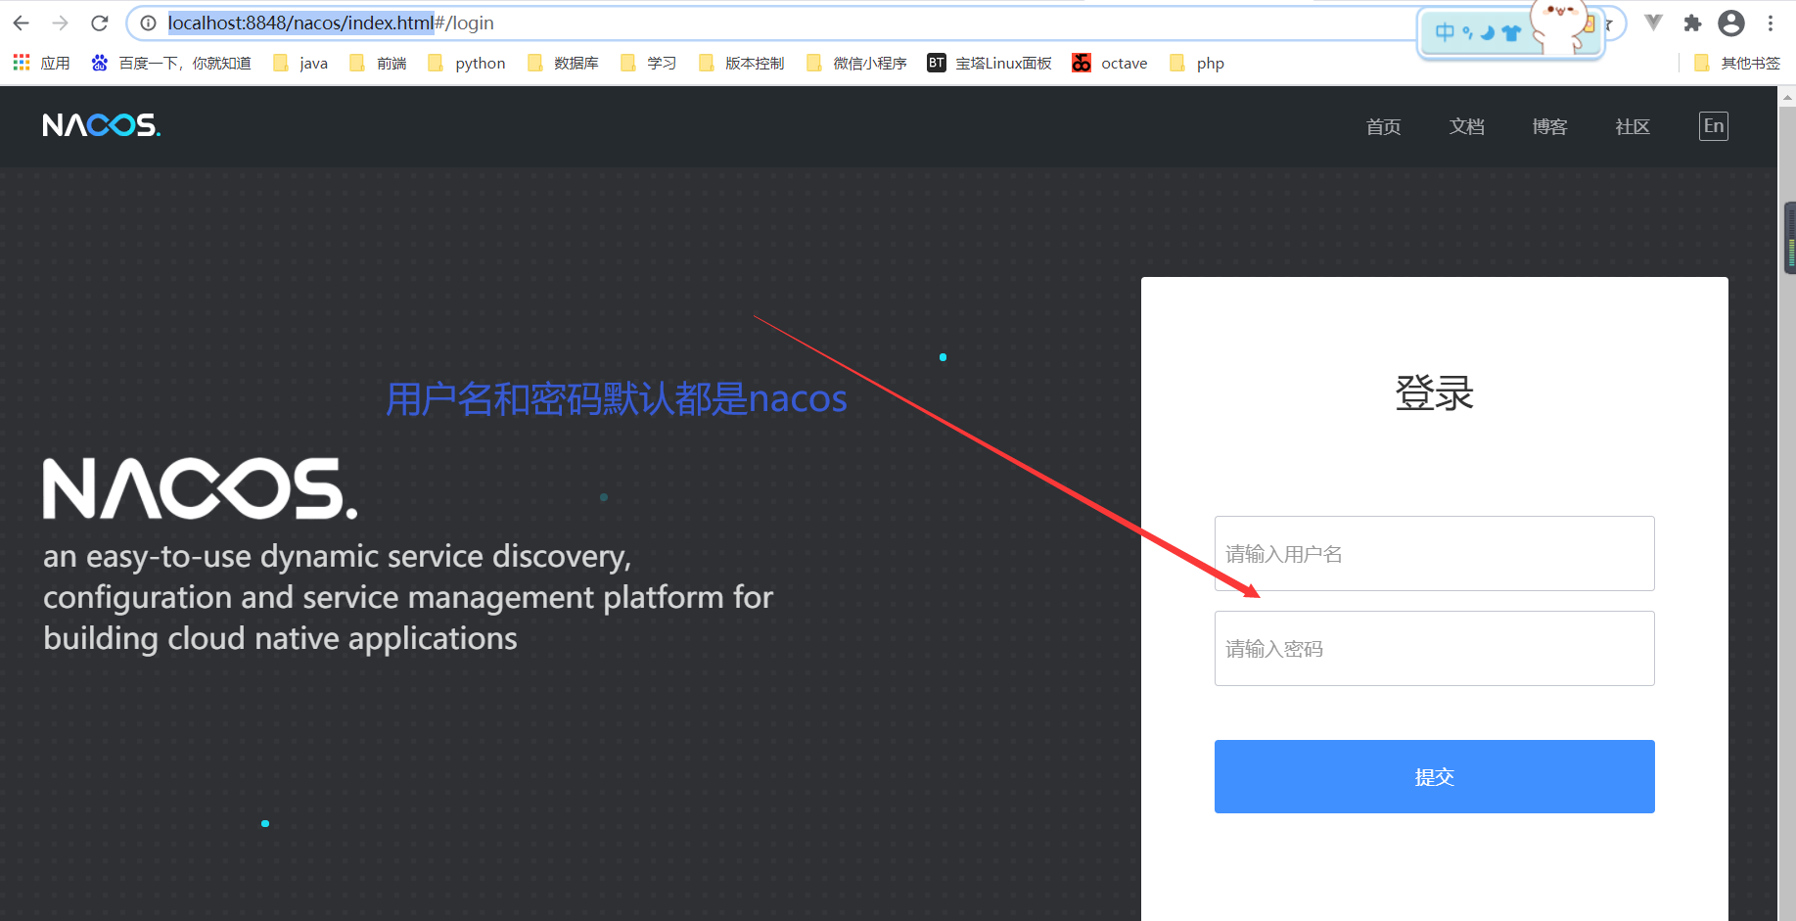1796x921 pixels.
Task: Click the Nacos logo in the header
Action: (x=102, y=125)
